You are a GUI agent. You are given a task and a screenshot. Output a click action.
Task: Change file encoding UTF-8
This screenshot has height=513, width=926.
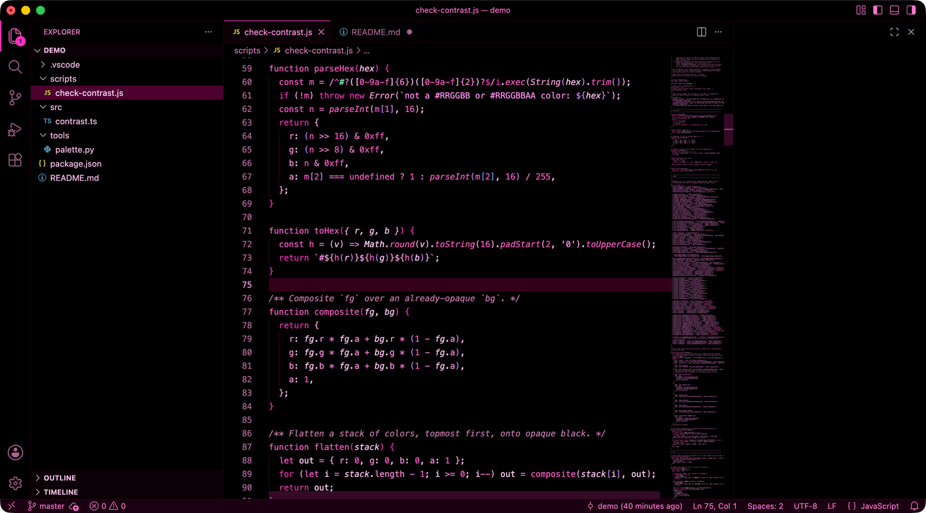(x=805, y=506)
